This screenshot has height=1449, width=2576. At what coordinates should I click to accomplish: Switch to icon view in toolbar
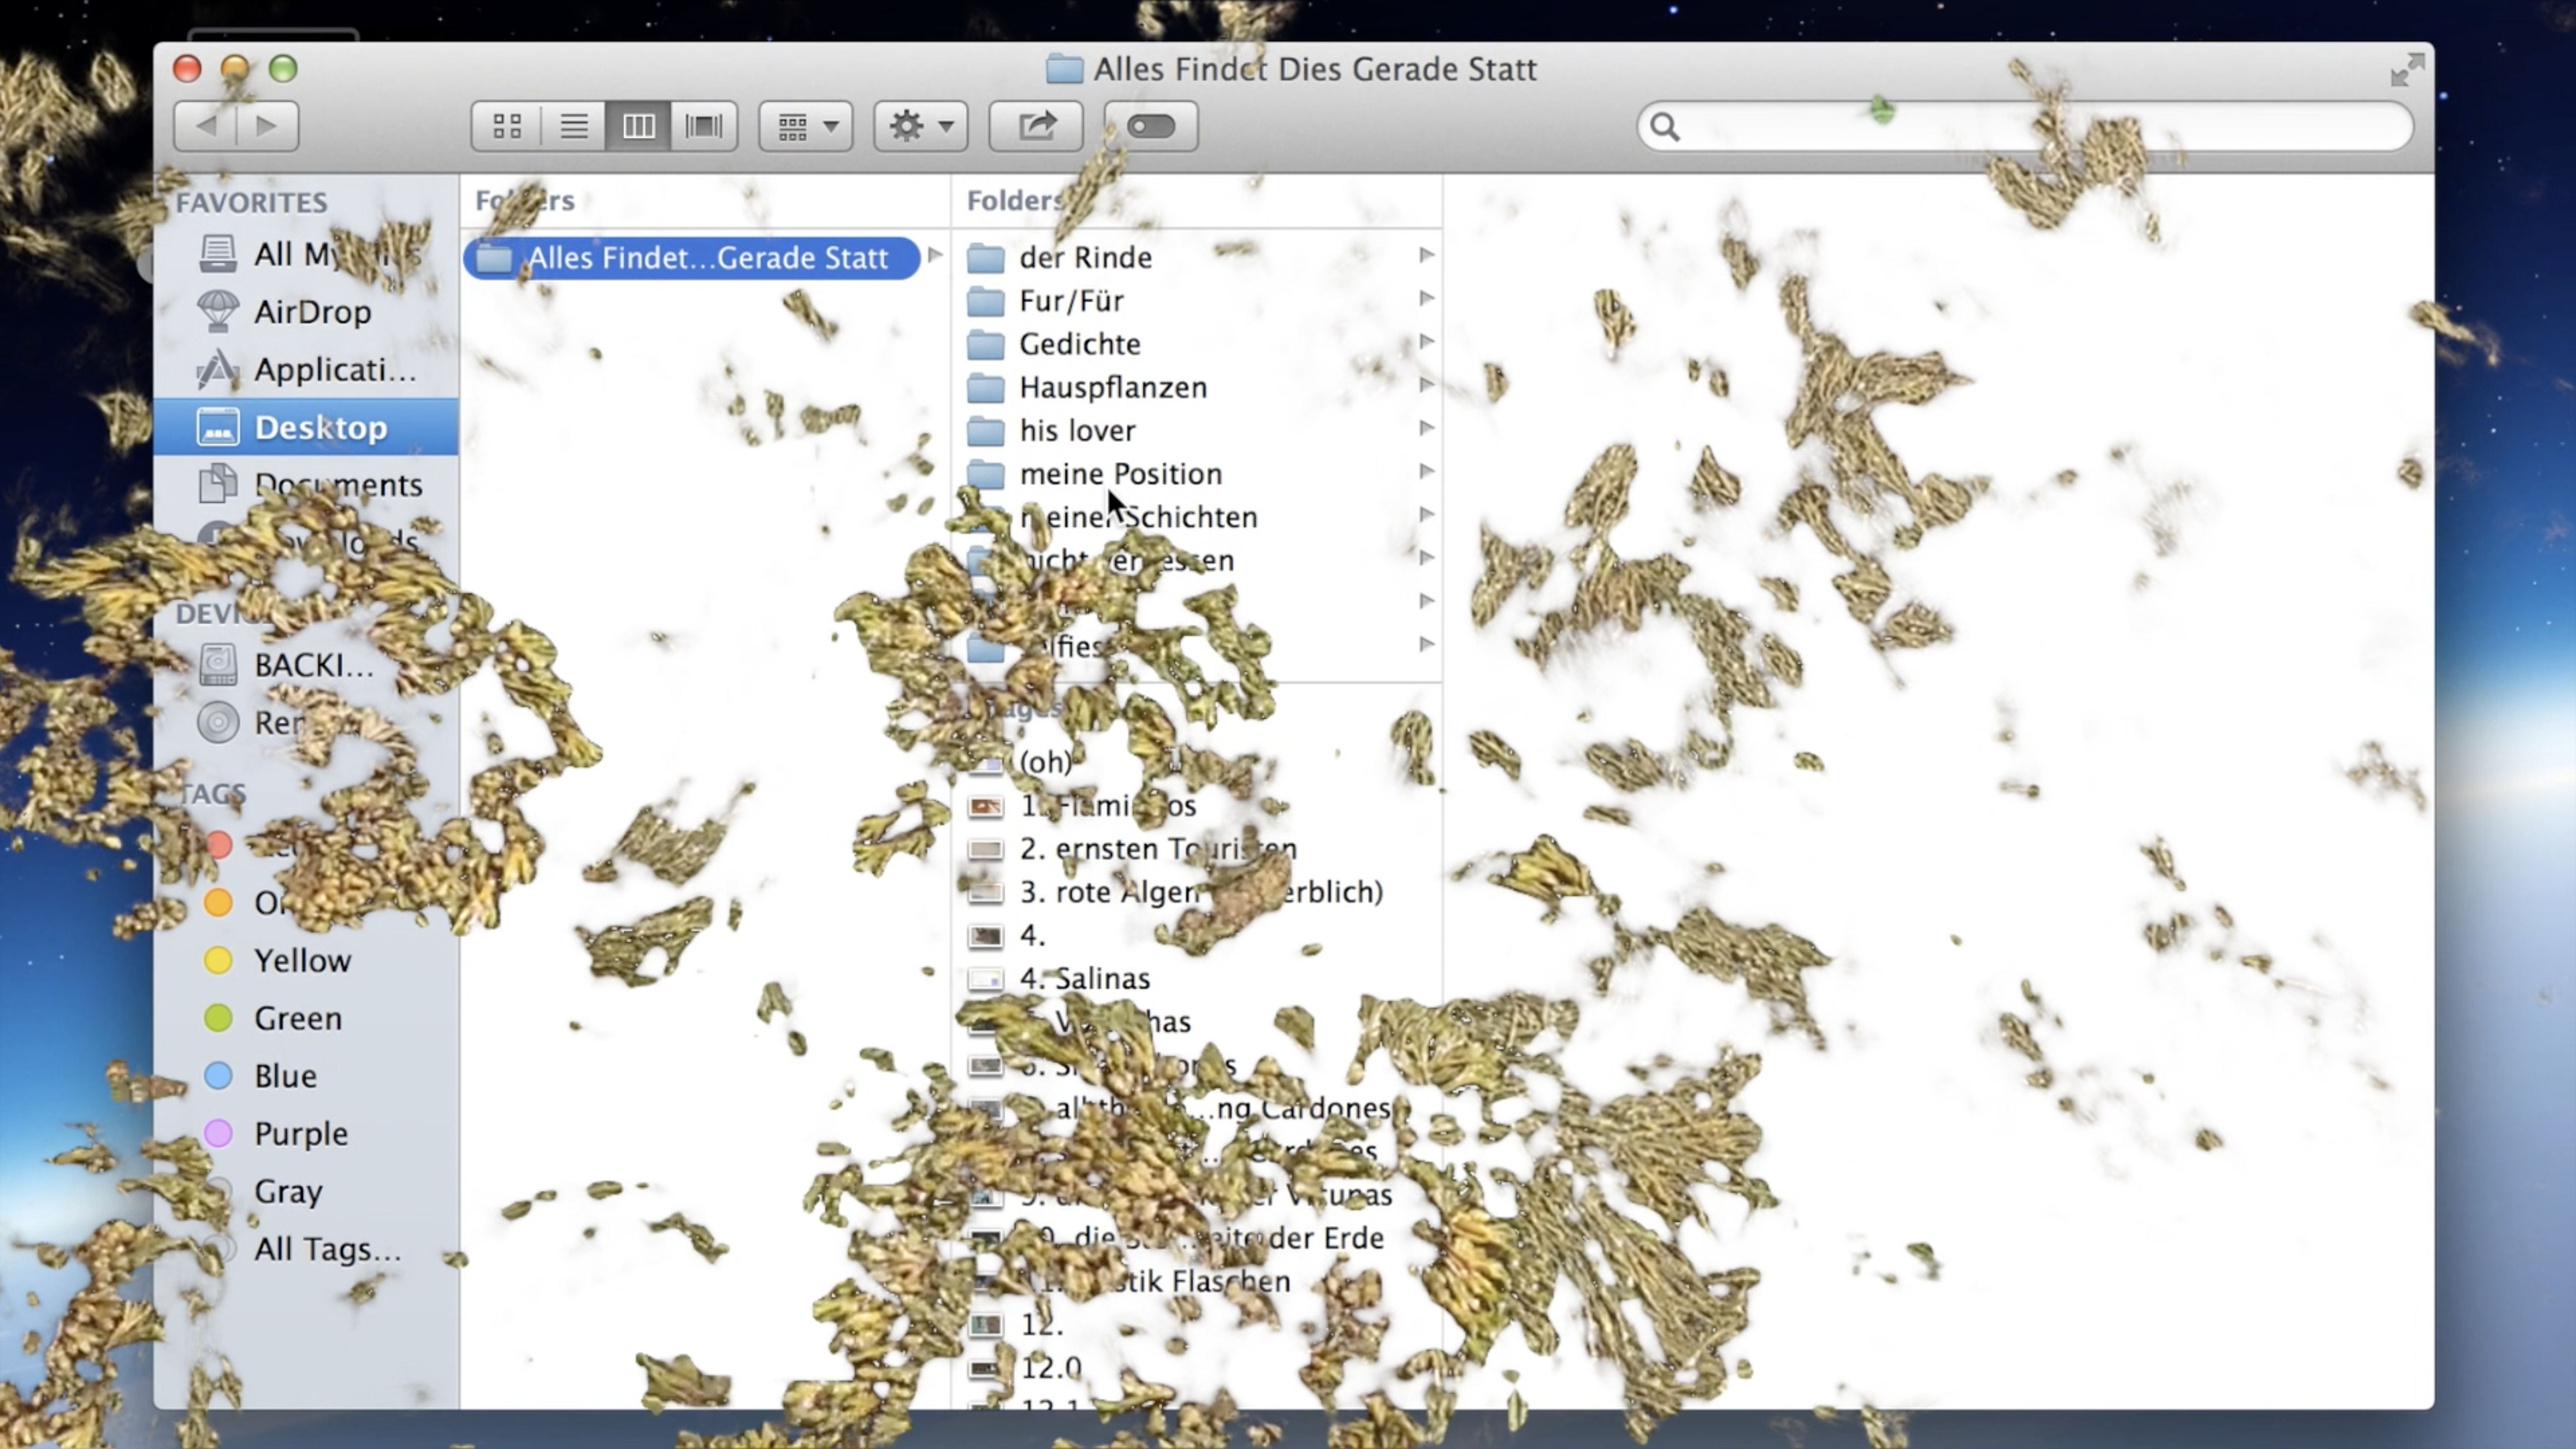pos(507,126)
